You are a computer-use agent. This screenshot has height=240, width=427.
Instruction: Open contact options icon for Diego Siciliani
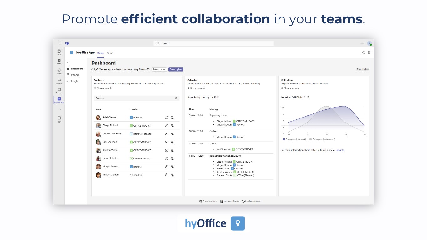(x=172, y=126)
